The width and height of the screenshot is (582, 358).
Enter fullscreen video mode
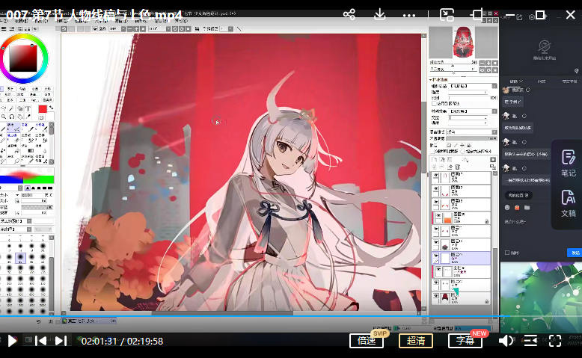click(555, 341)
